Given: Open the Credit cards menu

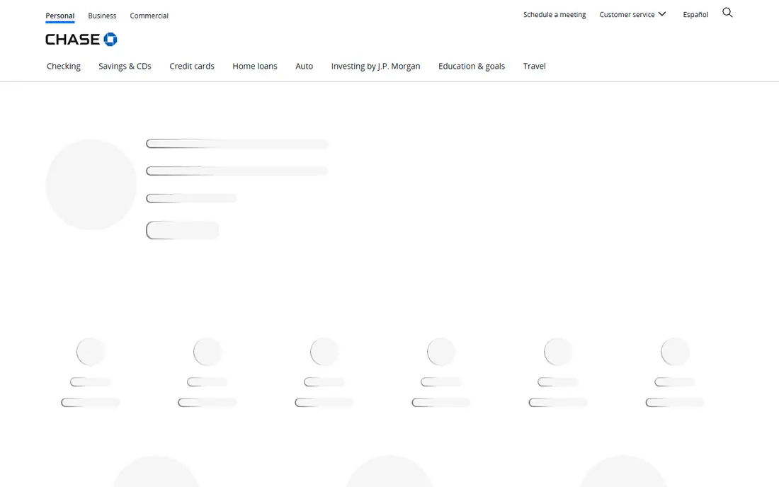Looking at the screenshot, I should (x=192, y=66).
